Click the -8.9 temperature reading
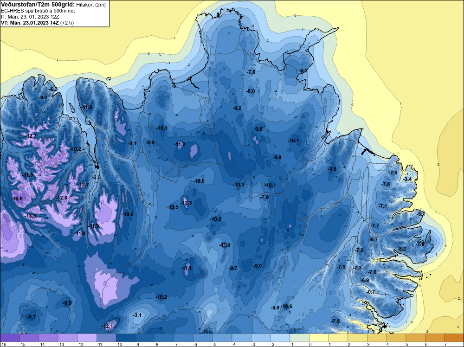This screenshot has width=464, height=347. [x=150, y=142]
